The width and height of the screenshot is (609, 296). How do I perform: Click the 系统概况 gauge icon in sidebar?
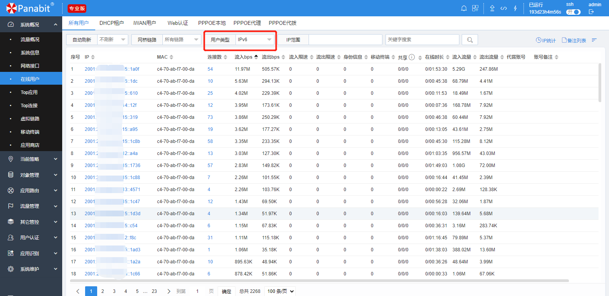coord(11,24)
